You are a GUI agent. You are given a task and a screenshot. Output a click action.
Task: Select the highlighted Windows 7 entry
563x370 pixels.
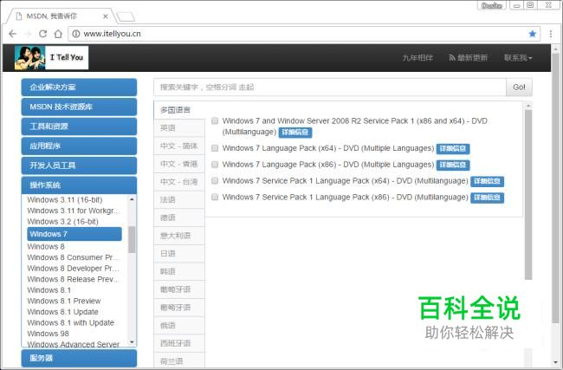click(74, 234)
